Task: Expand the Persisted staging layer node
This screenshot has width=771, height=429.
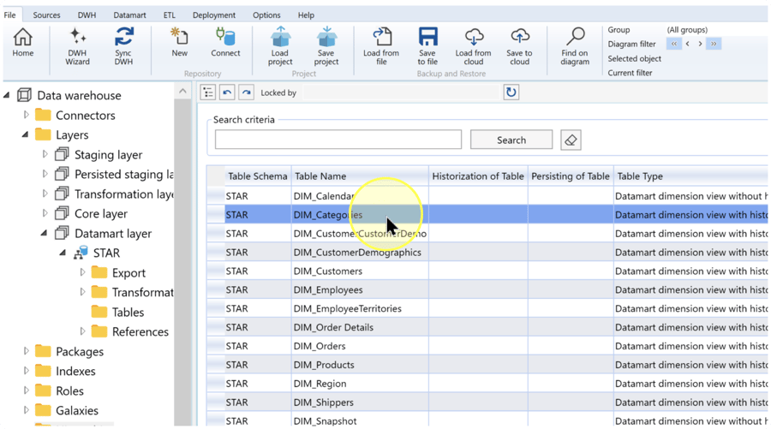Action: tap(45, 174)
